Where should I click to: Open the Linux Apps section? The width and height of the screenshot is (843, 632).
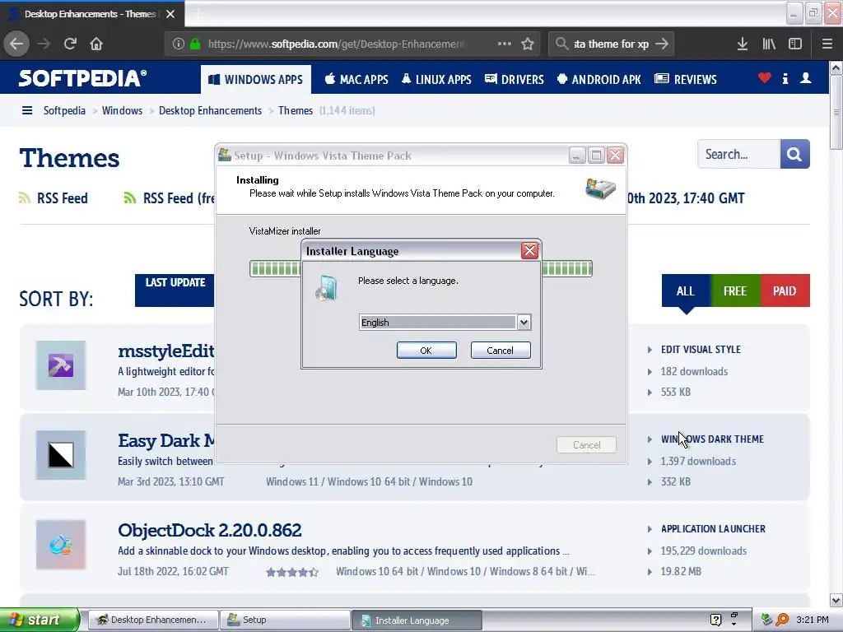(436, 80)
